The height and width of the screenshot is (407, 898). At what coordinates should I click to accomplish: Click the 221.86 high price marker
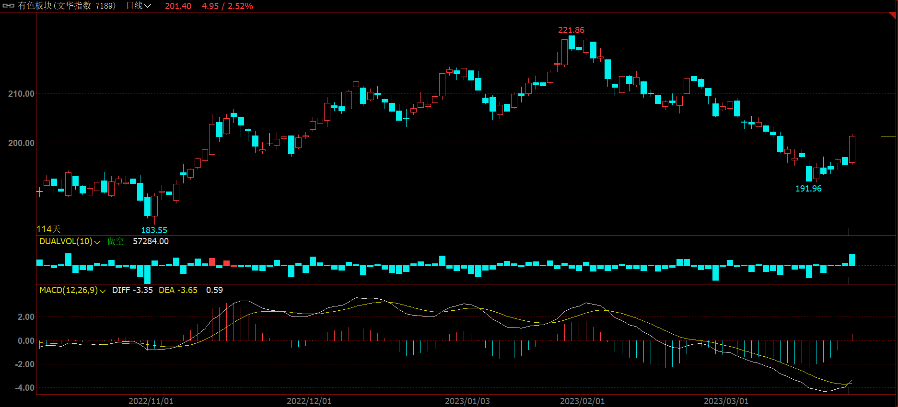[571, 30]
